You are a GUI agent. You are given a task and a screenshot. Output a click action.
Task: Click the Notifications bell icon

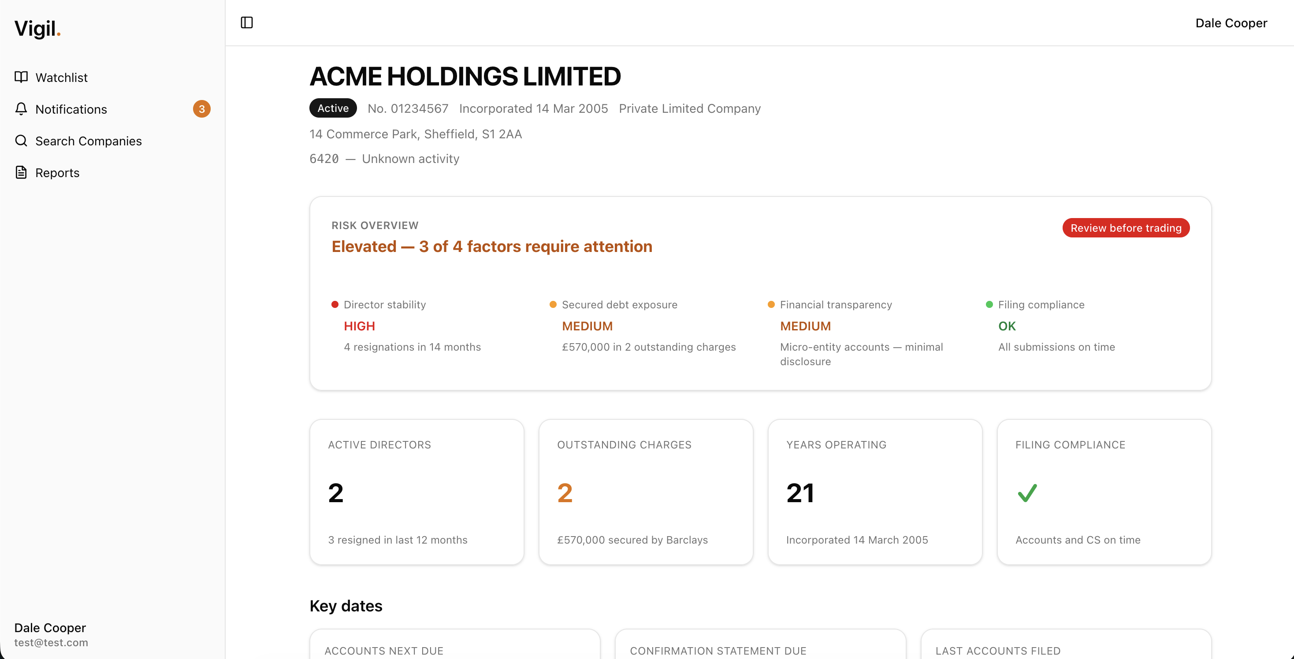click(21, 109)
